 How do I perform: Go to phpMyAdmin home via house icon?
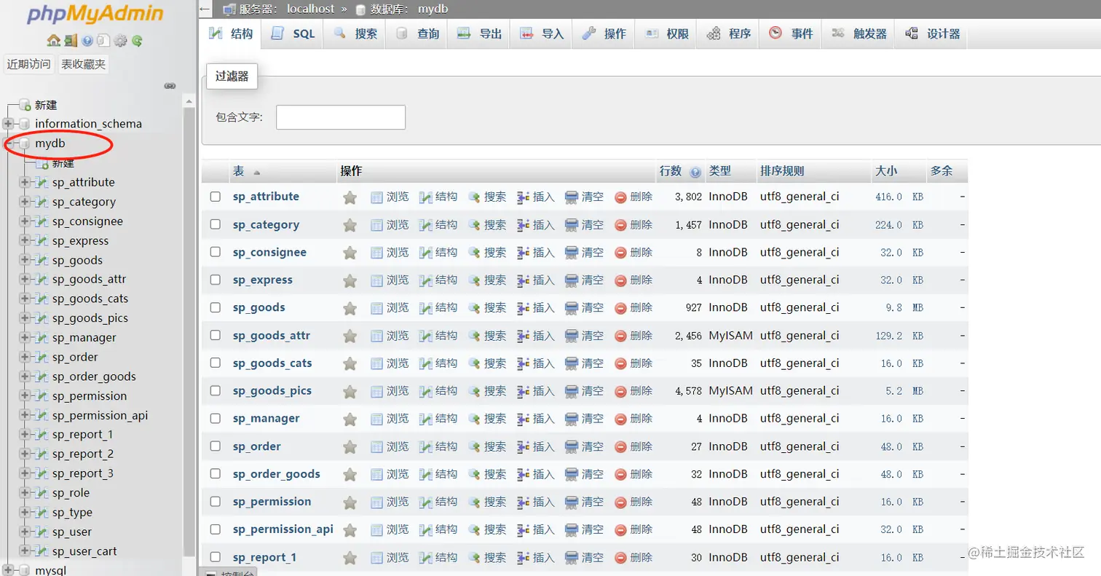(x=53, y=41)
